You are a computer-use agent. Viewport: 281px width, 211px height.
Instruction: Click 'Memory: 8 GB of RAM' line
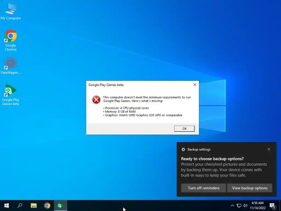(119, 112)
